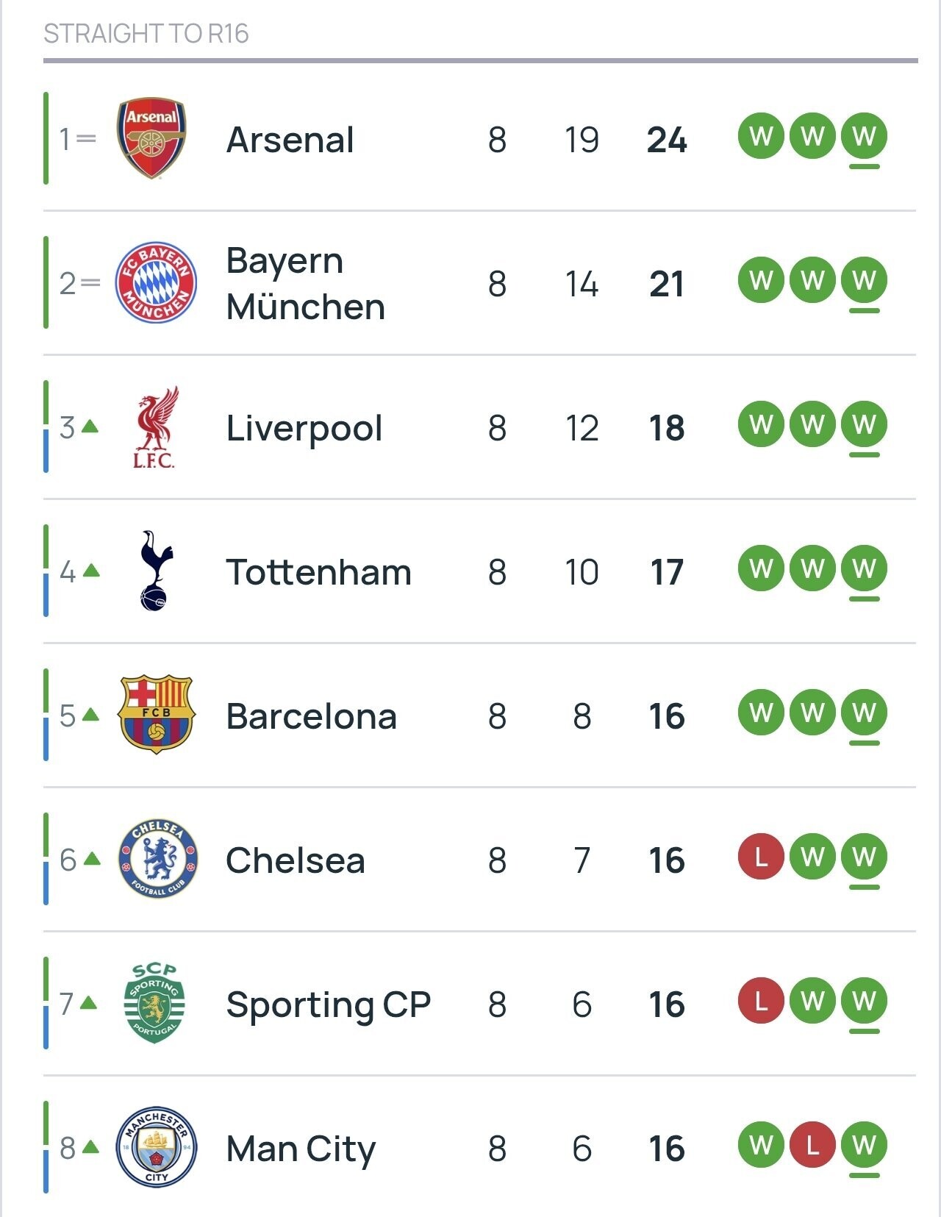Tap the Tottenham cockerel crest
This screenshot has height=1217, width=941.
pos(155,571)
